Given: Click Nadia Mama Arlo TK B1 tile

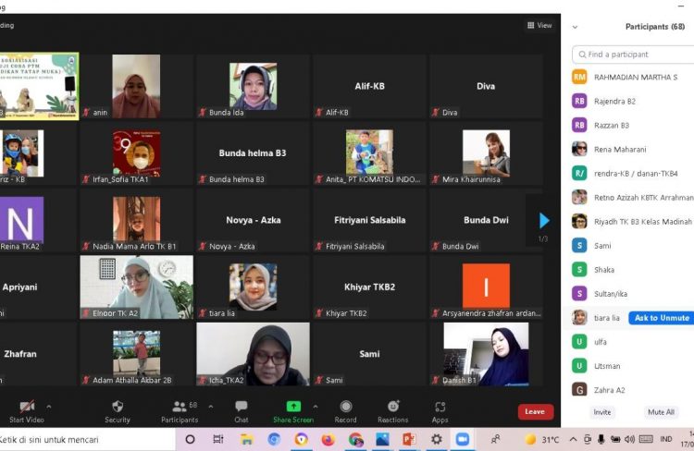Looking at the screenshot, I should coord(136,220).
